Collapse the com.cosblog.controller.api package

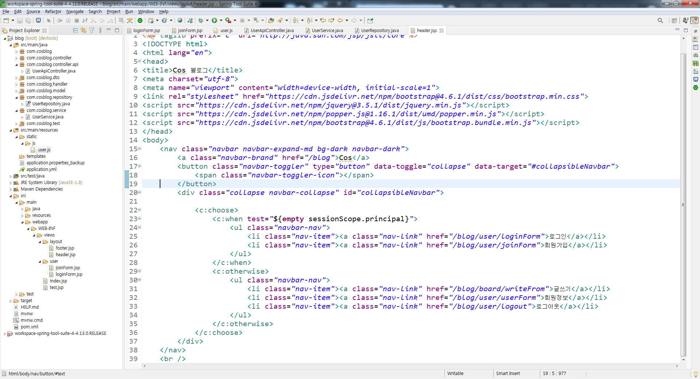pos(16,65)
